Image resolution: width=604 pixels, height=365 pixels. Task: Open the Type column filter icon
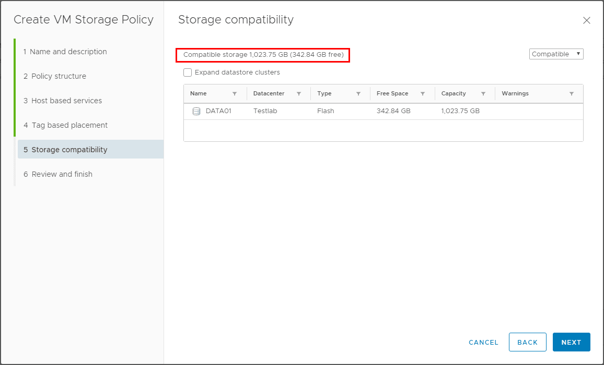click(358, 94)
